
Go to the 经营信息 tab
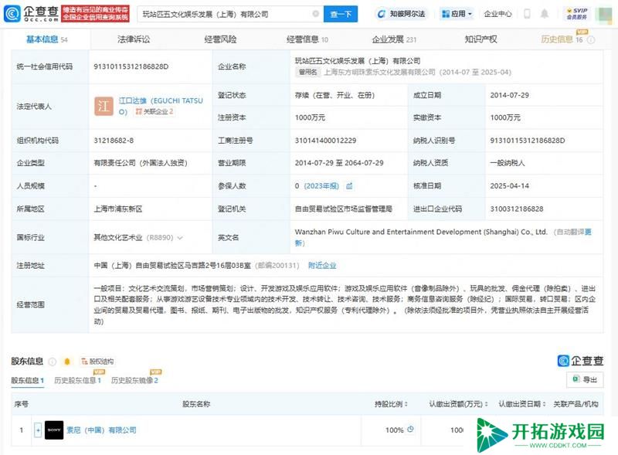click(x=307, y=39)
